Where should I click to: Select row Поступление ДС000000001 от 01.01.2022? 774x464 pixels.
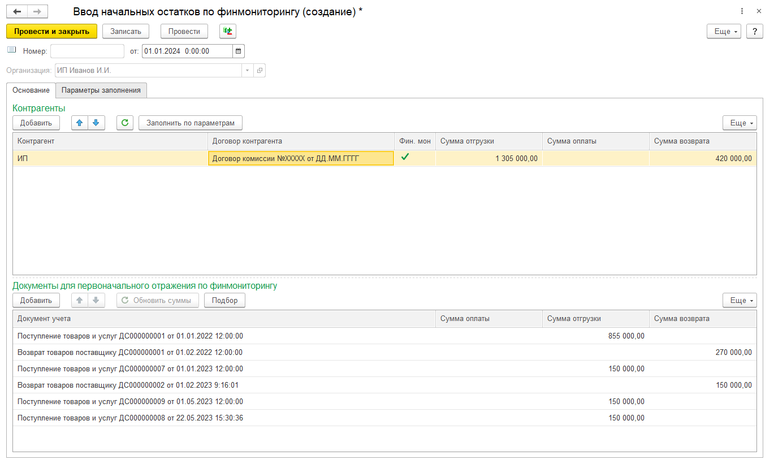(x=384, y=336)
